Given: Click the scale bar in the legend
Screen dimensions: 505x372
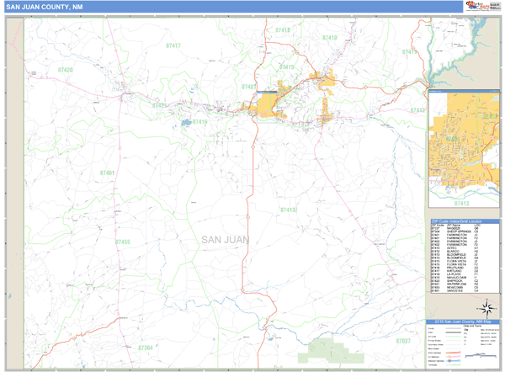Looking at the screenshot, I should pos(480,353).
